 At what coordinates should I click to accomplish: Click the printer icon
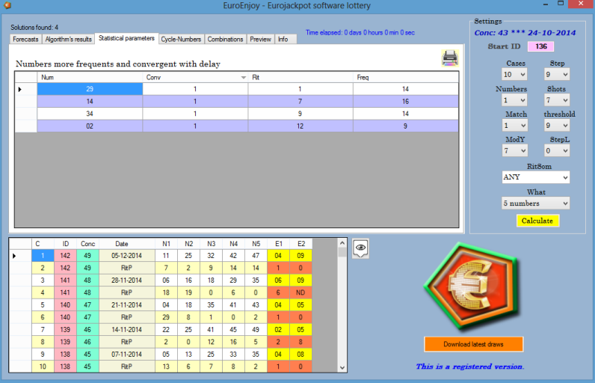450,58
